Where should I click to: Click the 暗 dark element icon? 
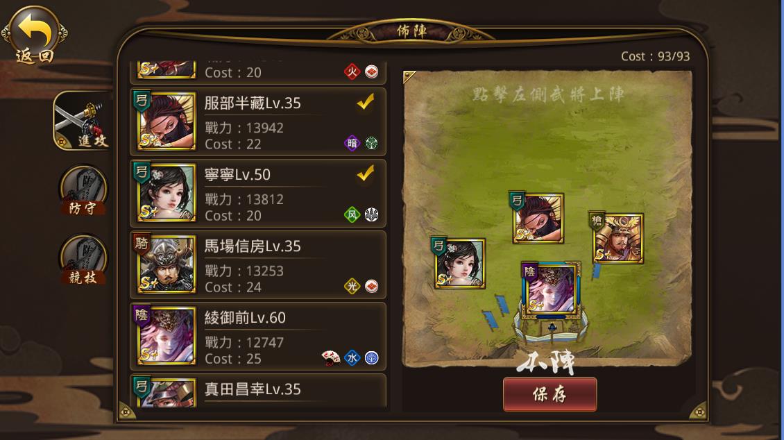352,144
